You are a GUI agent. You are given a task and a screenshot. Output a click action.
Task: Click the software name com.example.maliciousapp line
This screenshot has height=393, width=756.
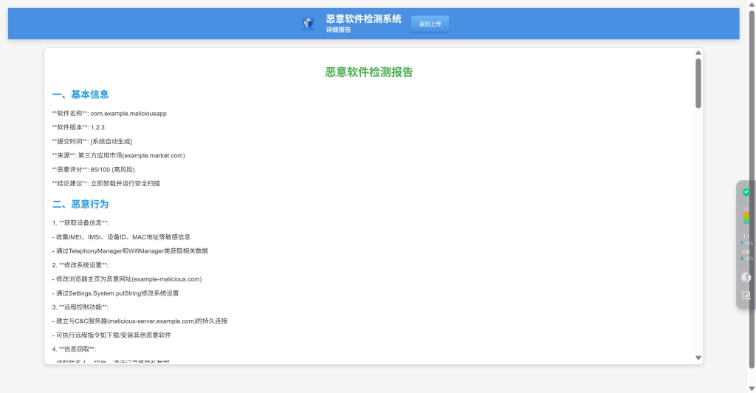[109, 113]
